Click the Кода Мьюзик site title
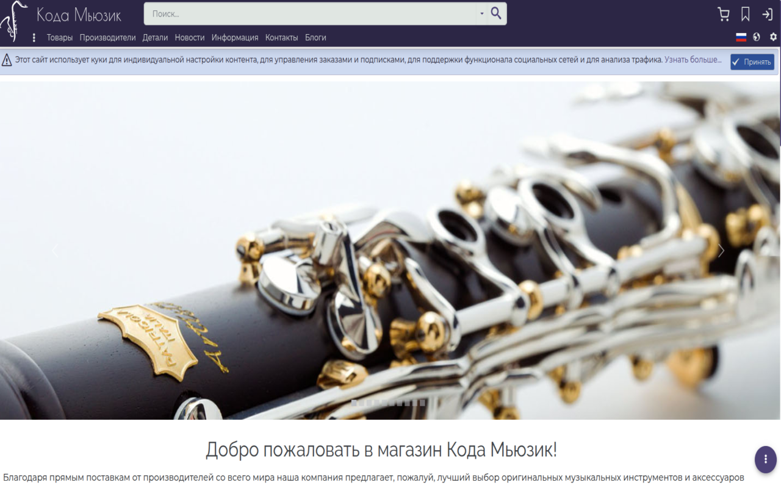 [x=79, y=15]
